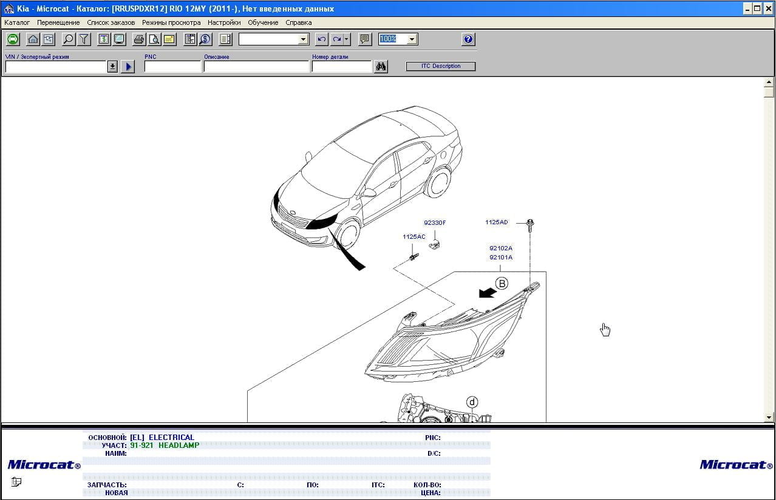Click the monitor display icon
776x500 pixels.
tap(119, 39)
